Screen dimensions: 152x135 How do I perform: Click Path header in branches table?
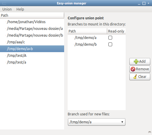point(87,31)
